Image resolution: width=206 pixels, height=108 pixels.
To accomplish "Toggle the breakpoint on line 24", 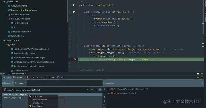I will (x=75, y=59).
